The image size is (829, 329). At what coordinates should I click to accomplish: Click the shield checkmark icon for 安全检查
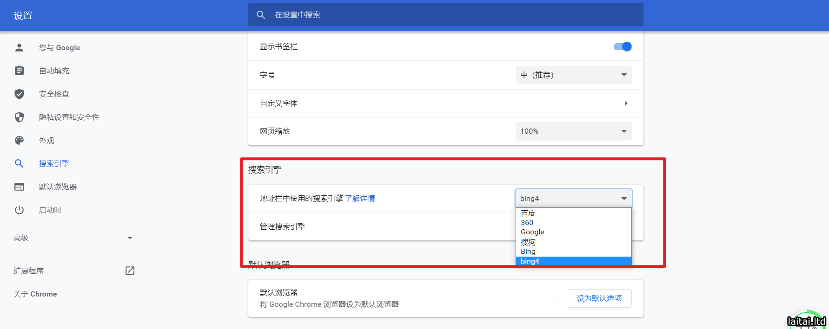click(x=19, y=94)
